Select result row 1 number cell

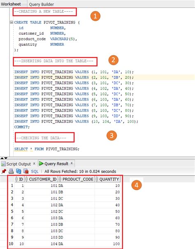[x=12, y=185]
